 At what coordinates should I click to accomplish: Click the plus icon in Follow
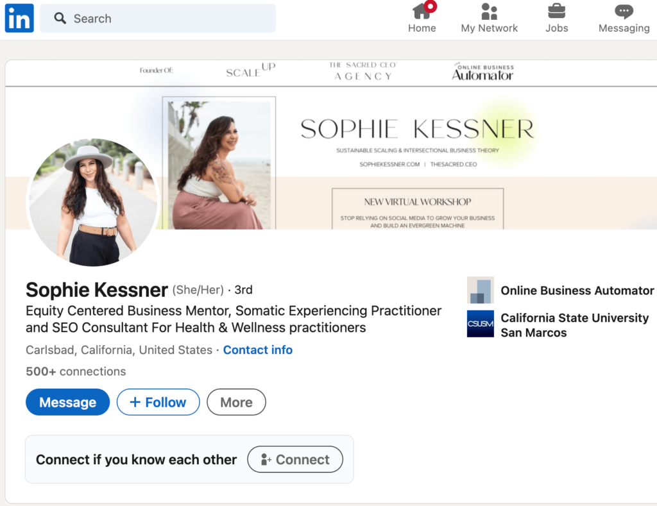tap(135, 402)
